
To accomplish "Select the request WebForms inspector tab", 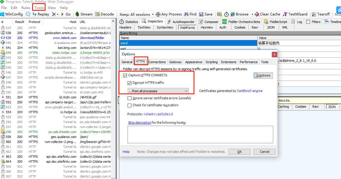I will pos(187,28).
